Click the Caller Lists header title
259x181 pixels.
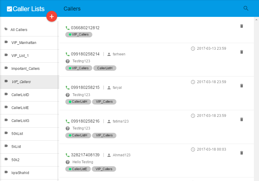(29, 9)
